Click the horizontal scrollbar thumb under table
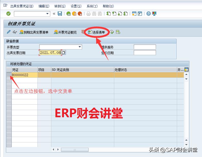Viewport: 202px width, 157px height. 75,150
